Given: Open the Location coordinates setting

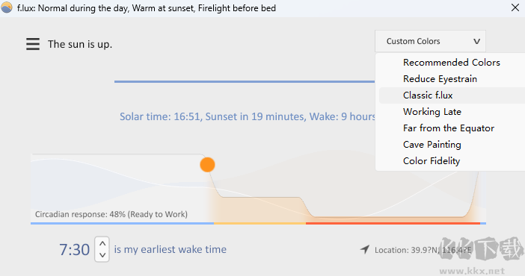Looking at the screenshot, I should (423, 250).
